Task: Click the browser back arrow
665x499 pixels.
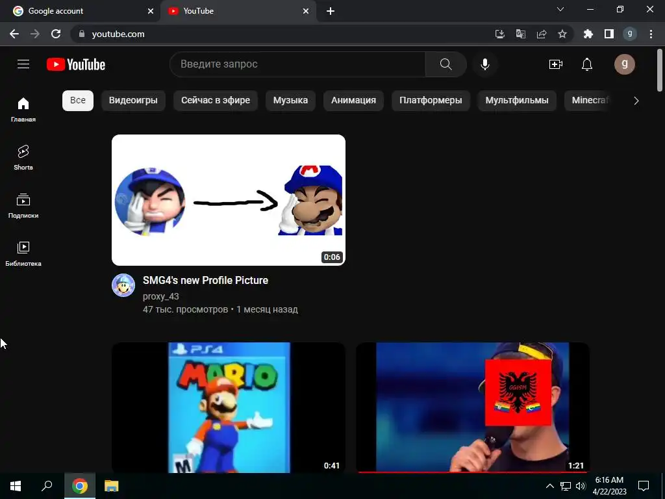Action: coord(14,34)
